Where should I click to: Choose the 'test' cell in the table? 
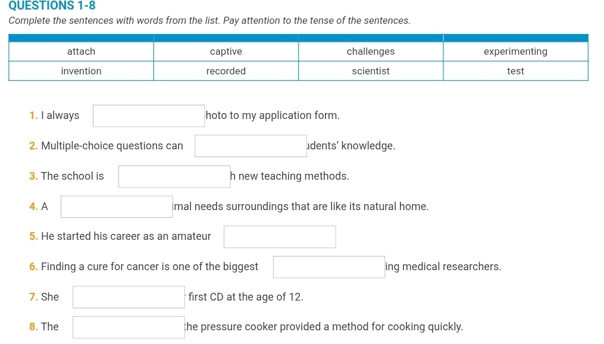coord(515,71)
